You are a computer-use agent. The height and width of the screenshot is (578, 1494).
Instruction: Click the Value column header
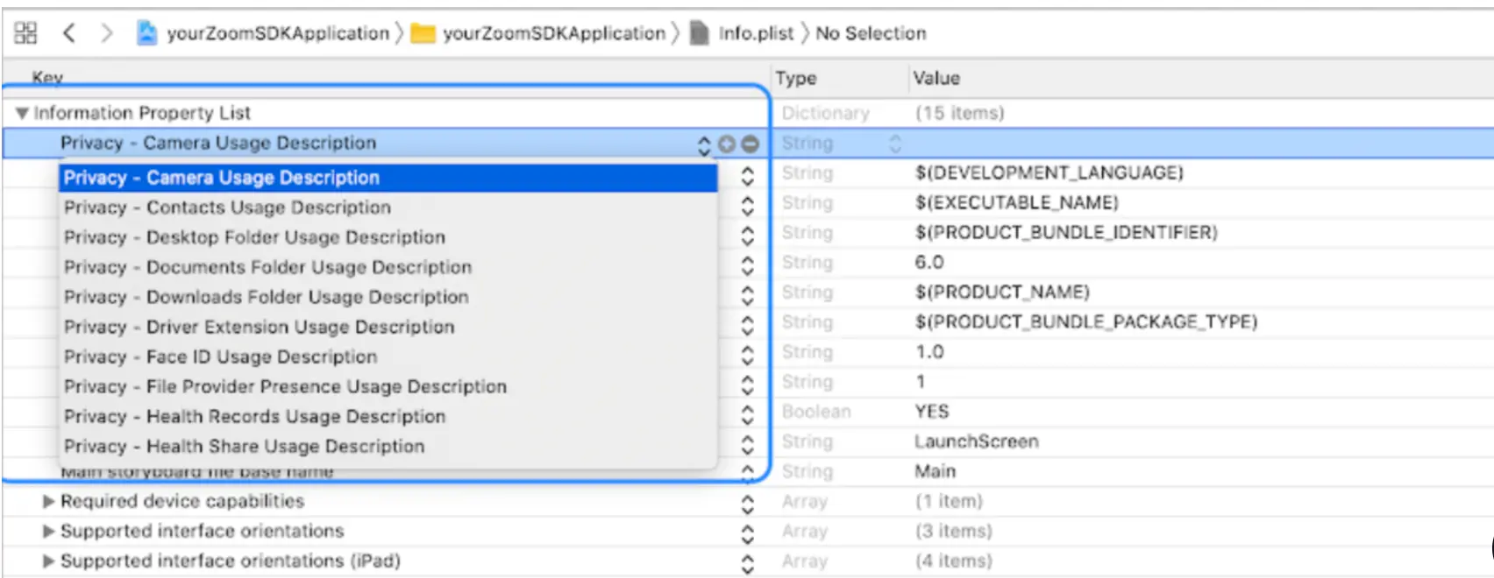(x=936, y=78)
